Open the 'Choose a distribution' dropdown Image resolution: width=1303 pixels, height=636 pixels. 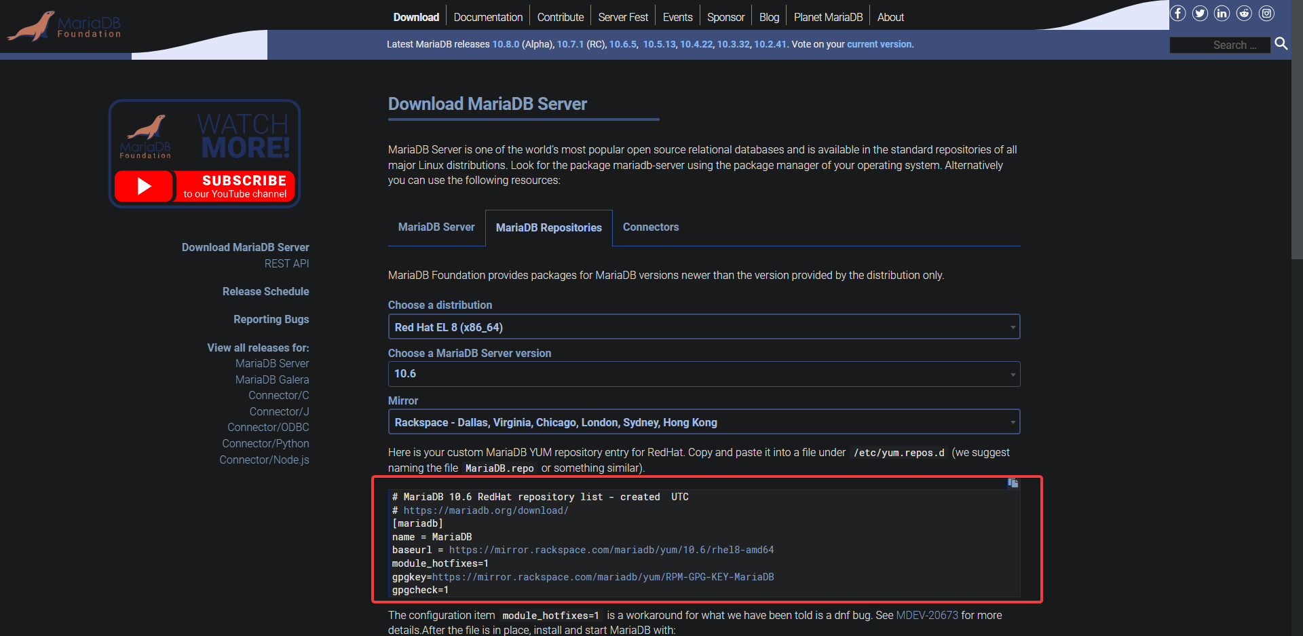[x=704, y=326]
